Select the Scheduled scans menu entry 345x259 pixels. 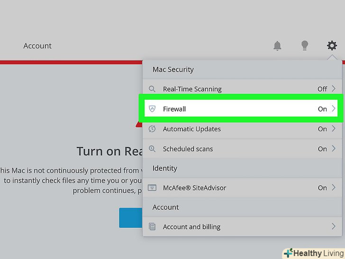point(188,149)
